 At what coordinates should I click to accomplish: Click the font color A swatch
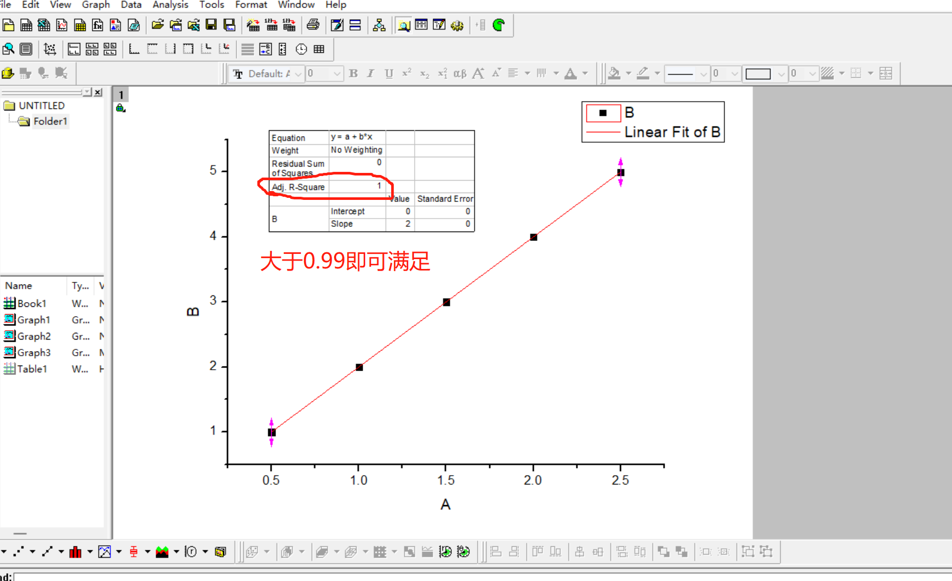571,74
